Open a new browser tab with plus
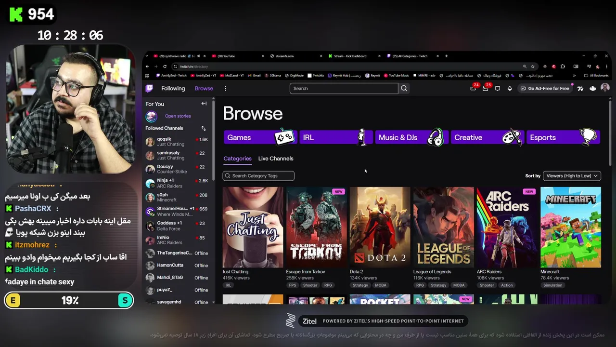 [x=446, y=56]
